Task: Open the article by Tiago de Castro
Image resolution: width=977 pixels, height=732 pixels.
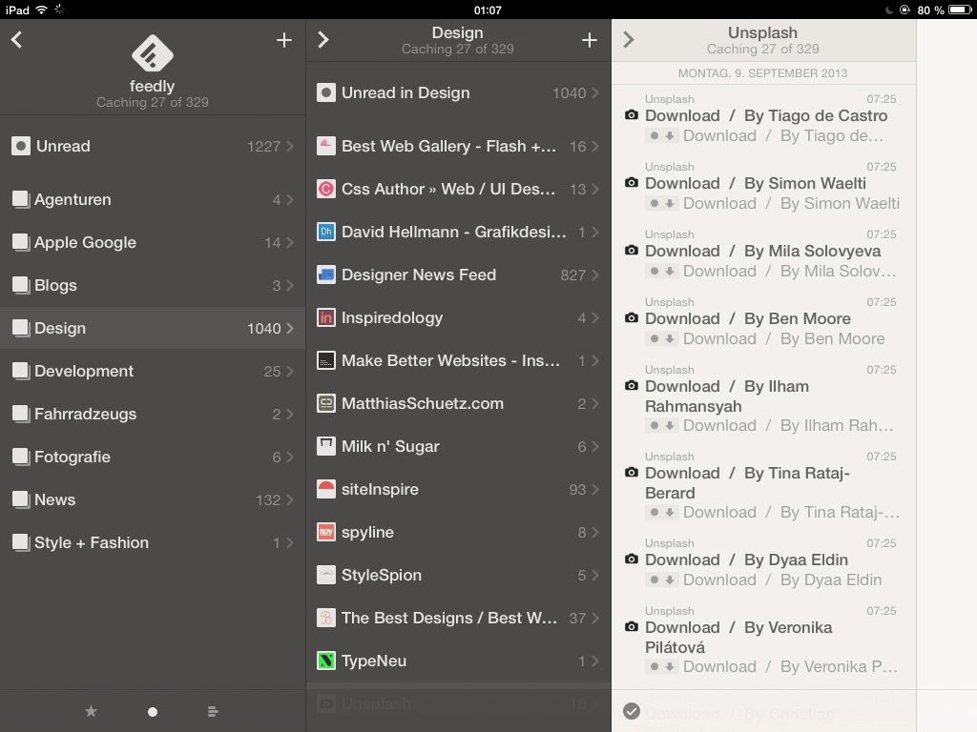Action: (x=764, y=118)
